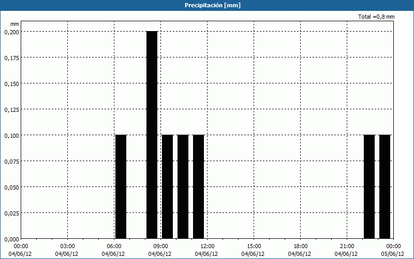Select the first bar after the 21:00 gridline
This screenshot has height=259, width=414.
pyautogui.click(x=369, y=186)
